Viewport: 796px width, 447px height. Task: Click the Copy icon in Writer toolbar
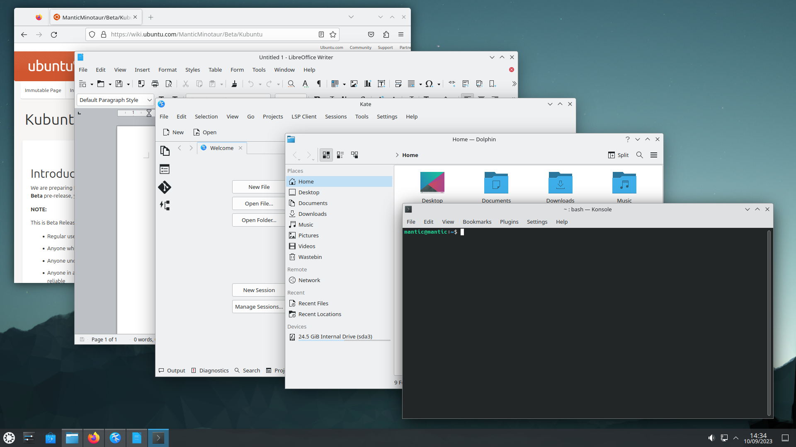(x=199, y=84)
